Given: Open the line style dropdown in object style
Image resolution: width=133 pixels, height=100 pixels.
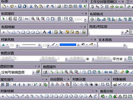Looking at the screenshot, I should pos(39,45).
